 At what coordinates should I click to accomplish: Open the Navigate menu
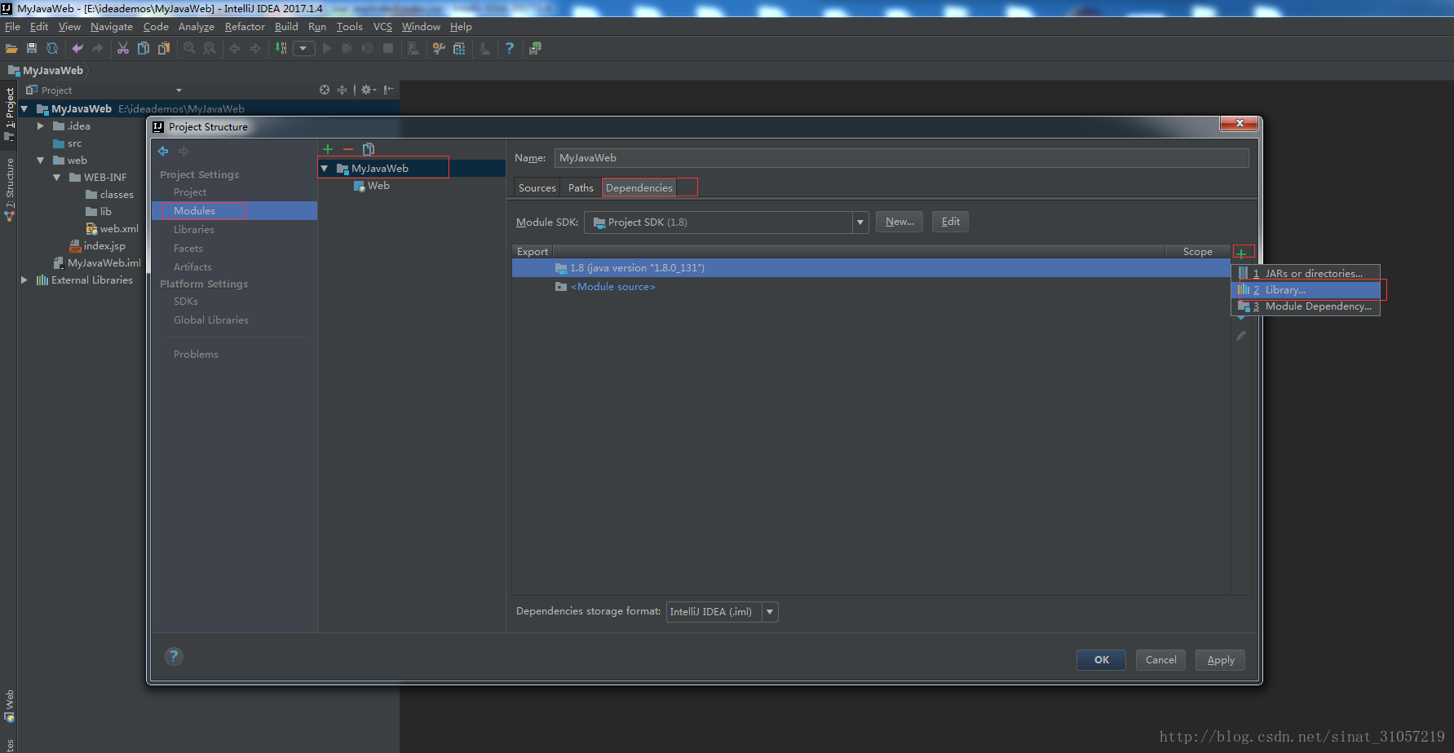pos(112,27)
